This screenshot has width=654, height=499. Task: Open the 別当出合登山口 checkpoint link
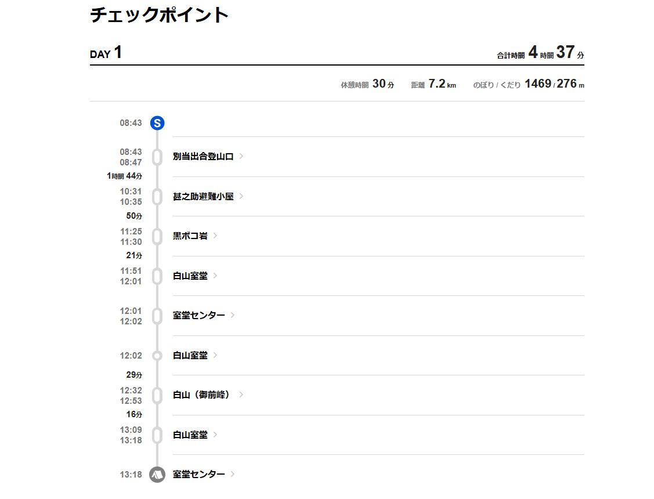(x=203, y=157)
